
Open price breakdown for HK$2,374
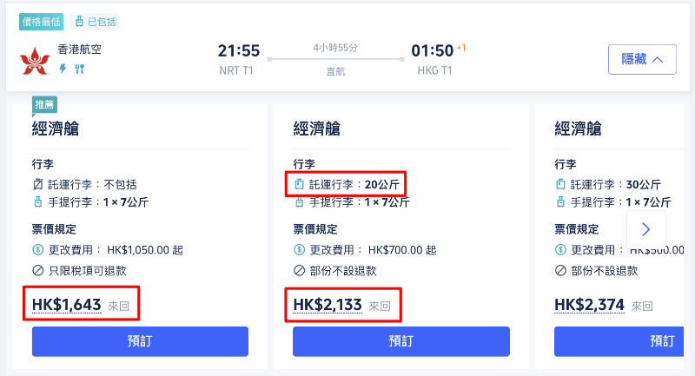coord(589,305)
